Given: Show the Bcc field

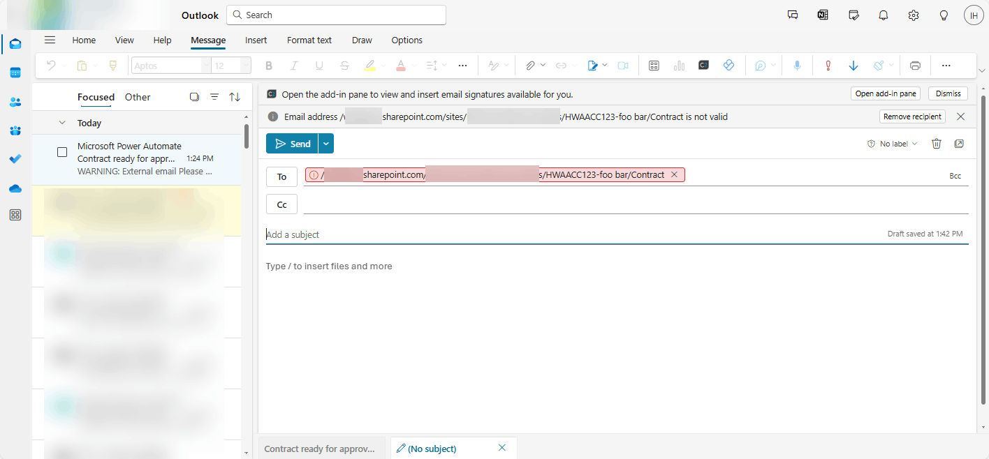Looking at the screenshot, I should click(x=955, y=176).
